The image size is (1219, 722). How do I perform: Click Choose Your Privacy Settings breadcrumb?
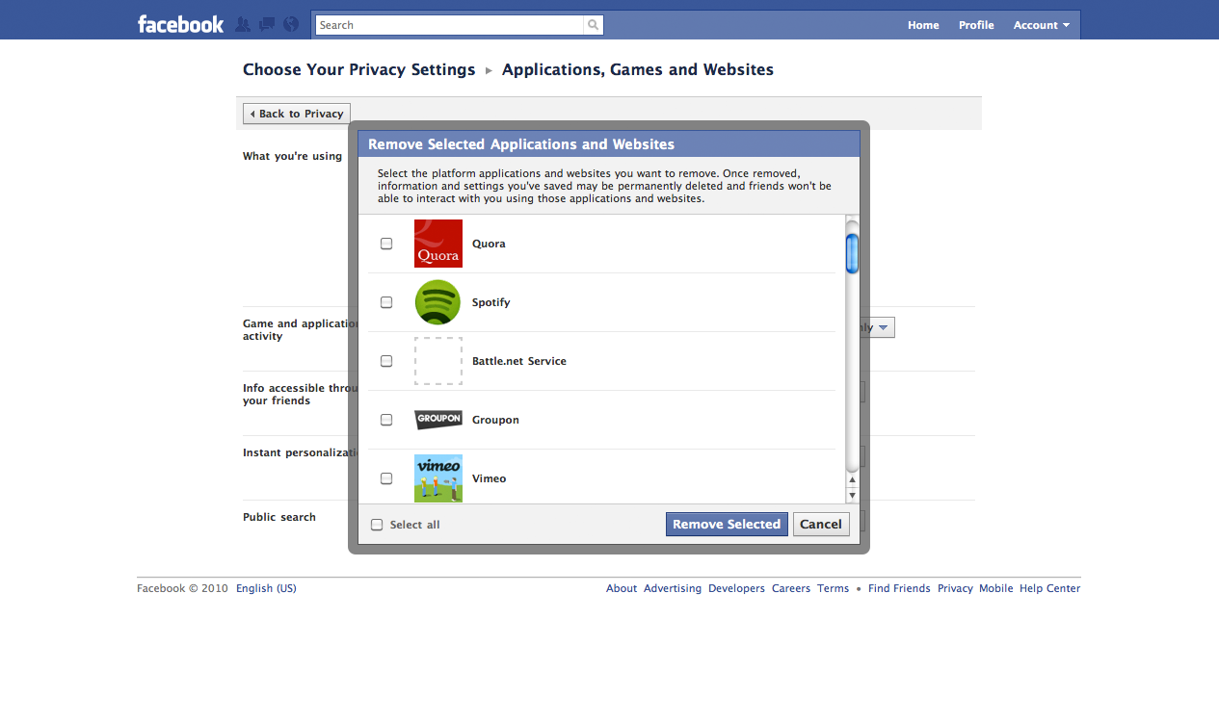(x=358, y=69)
